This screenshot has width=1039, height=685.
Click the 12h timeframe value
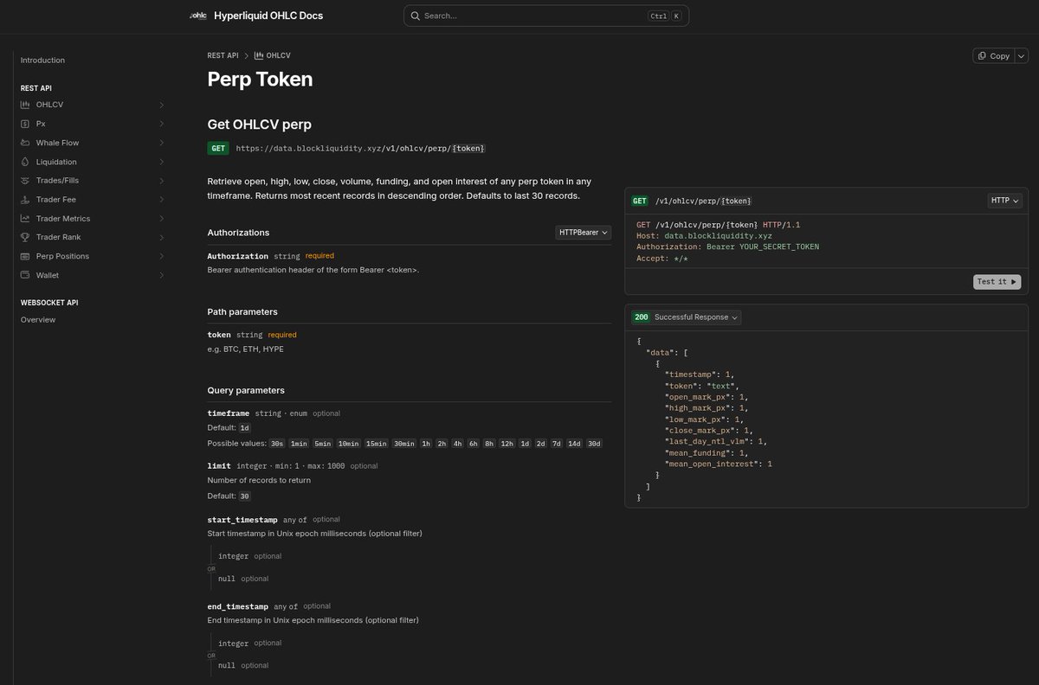tap(507, 444)
